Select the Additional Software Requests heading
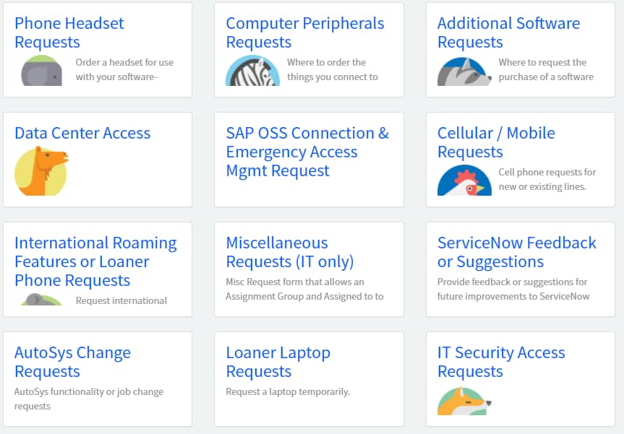Image resolution: width=624 pixels, height=434 pixels. click(x=508, y=32)
